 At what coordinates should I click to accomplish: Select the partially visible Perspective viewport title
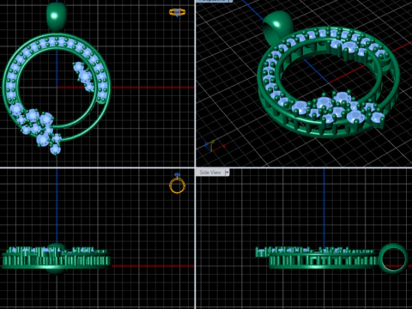tap(214, 1)
